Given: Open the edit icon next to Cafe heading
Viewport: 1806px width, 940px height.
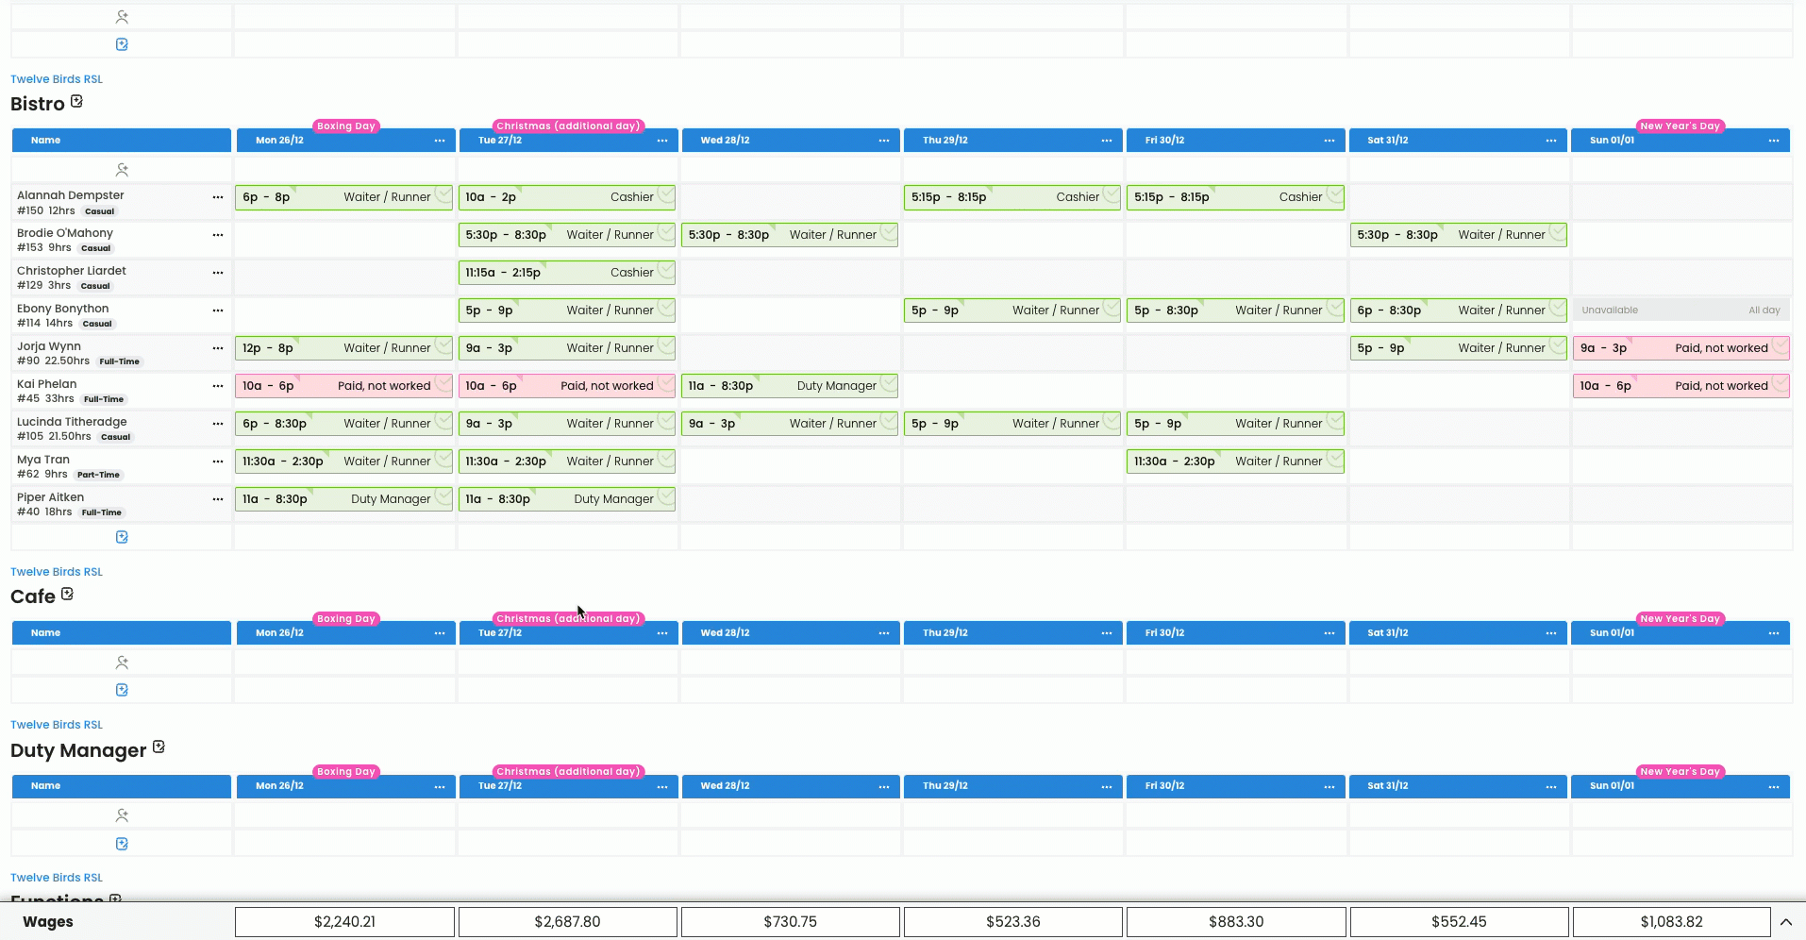Looking at the screenshot, I should (67, 595).
